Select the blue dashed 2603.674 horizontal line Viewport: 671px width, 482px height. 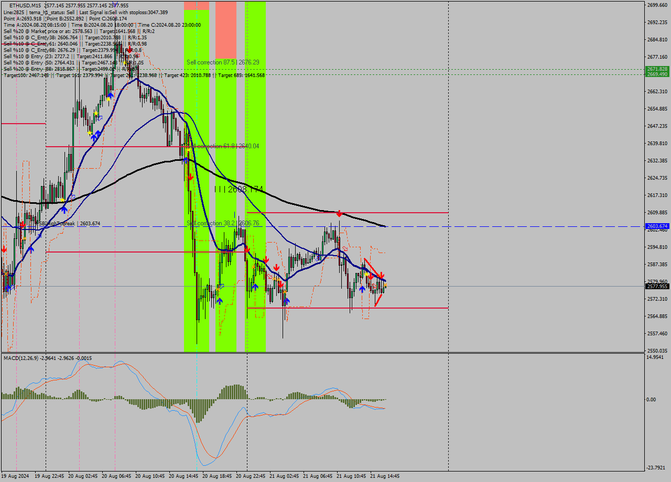(322, 226)
